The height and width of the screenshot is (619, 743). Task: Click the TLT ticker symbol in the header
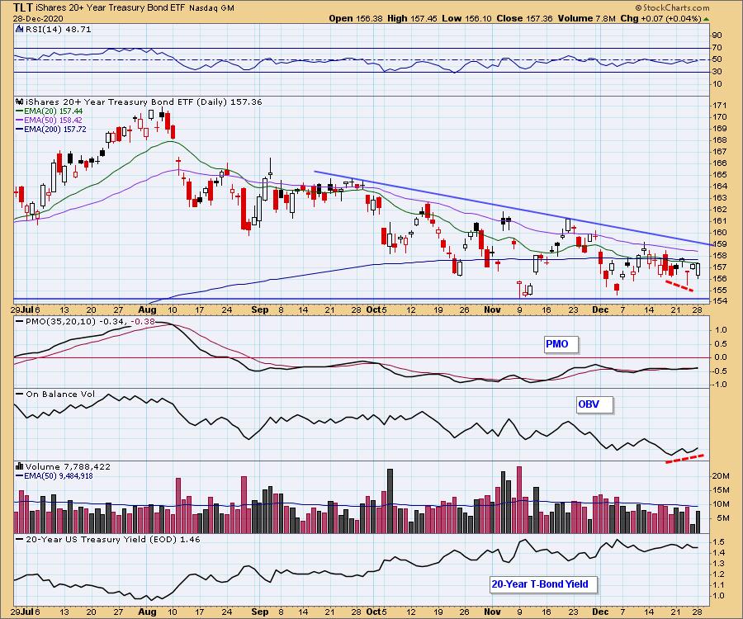[23, 7]
